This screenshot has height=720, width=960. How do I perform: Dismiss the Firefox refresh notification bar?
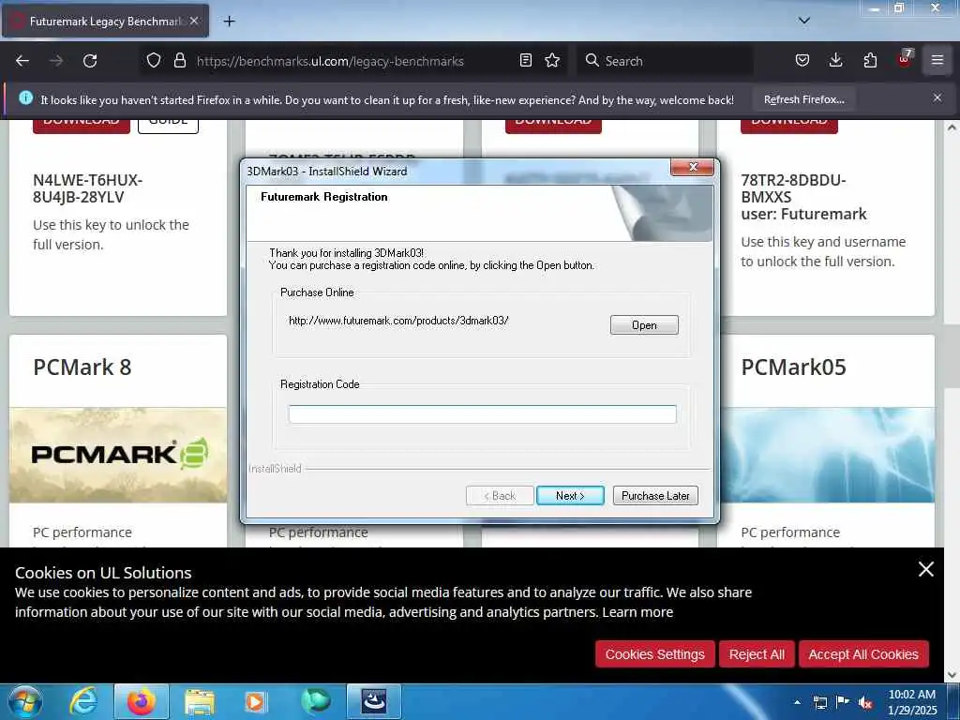tap(937, 97)
